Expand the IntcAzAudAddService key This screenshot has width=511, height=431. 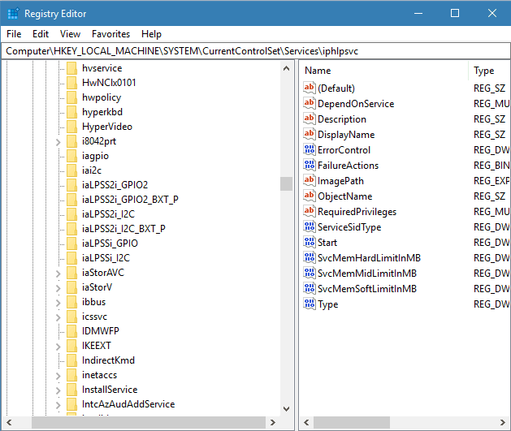click(58, 405)
